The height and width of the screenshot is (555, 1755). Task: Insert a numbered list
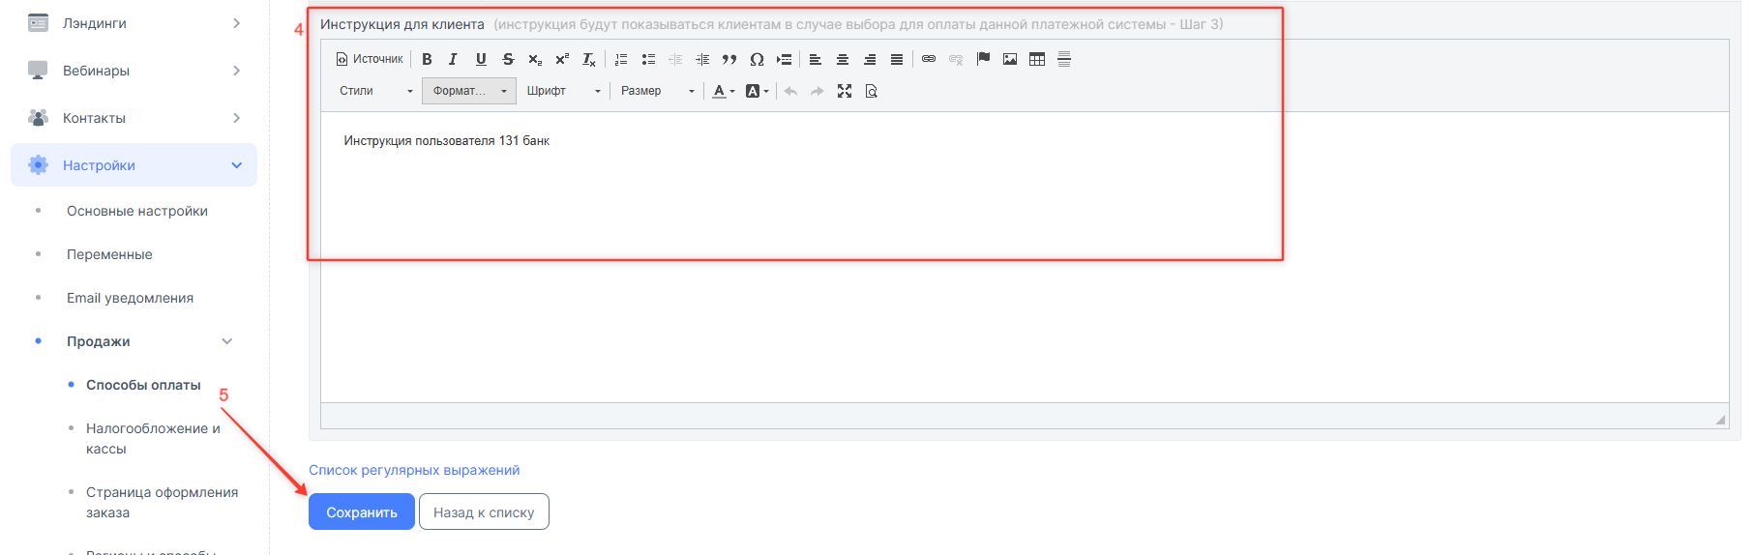tap(621, 59)
